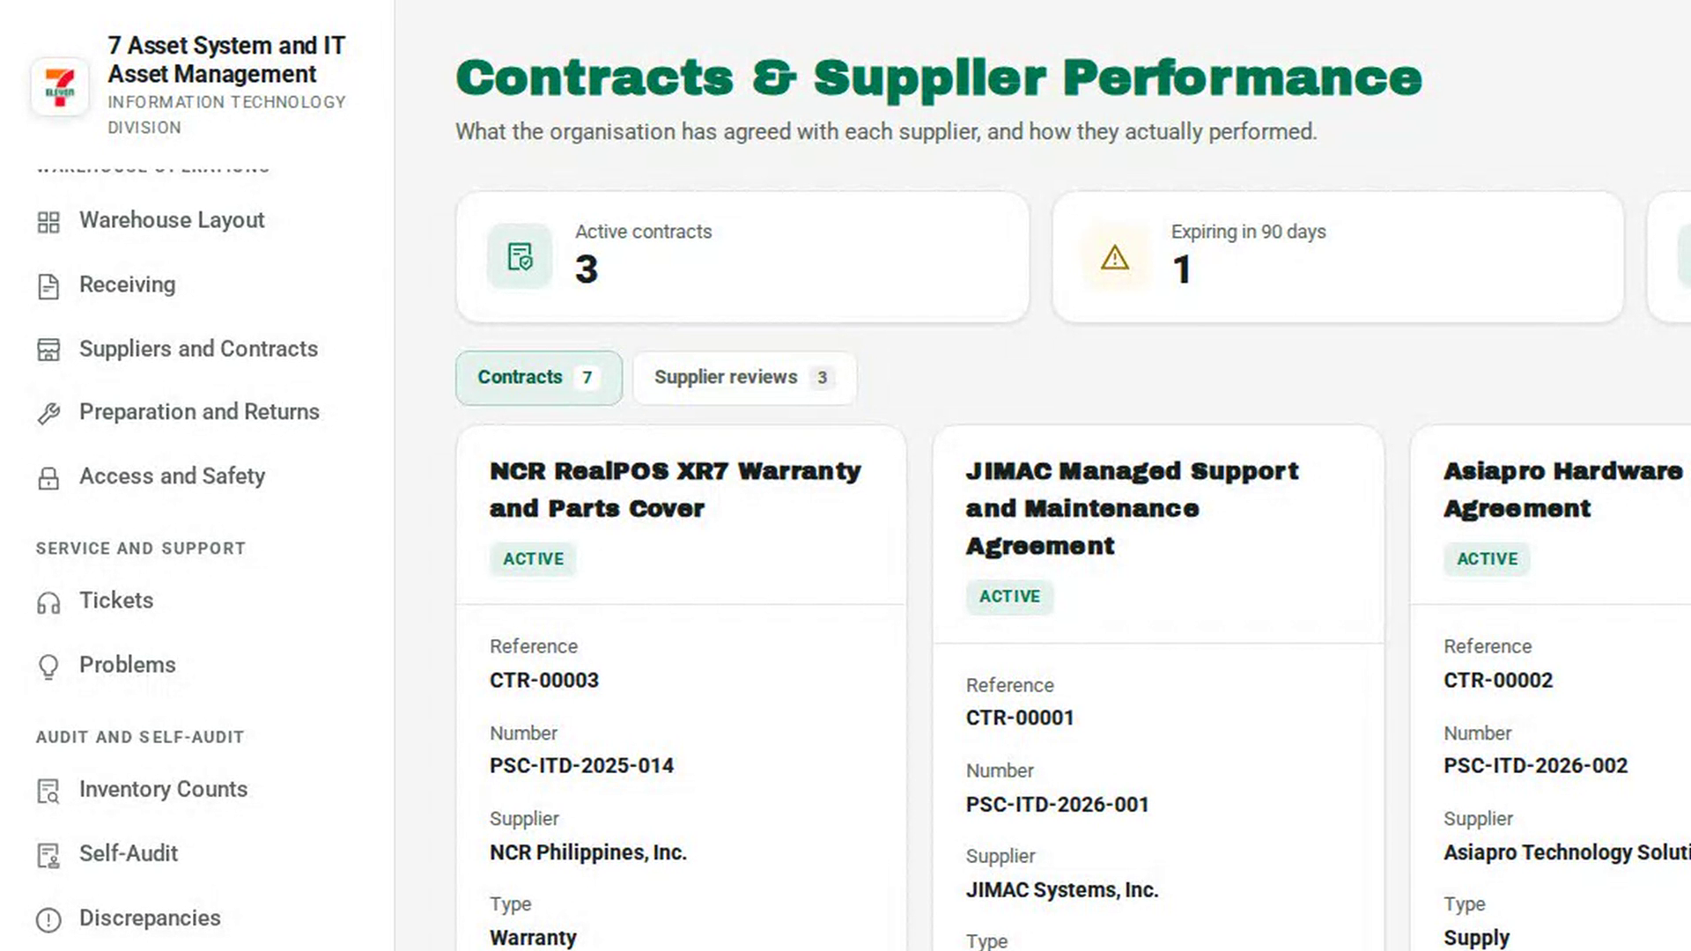Click reference CTR-00003
This screenshot has height=951, width=1691.
[x=544, y=681]
